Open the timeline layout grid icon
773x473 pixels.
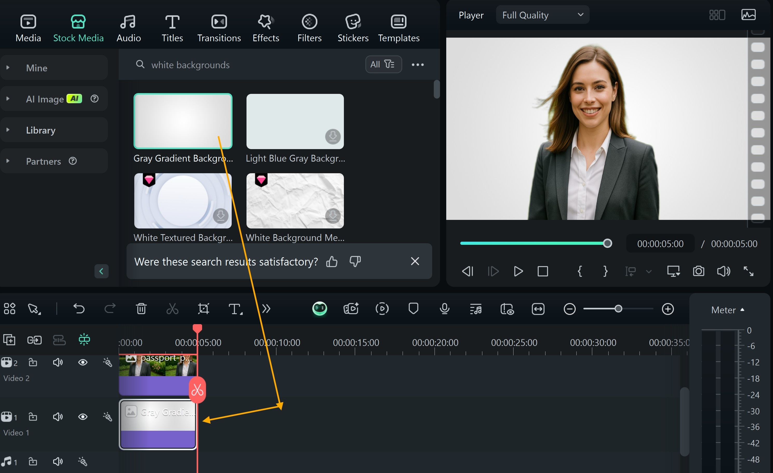[9, 309]
